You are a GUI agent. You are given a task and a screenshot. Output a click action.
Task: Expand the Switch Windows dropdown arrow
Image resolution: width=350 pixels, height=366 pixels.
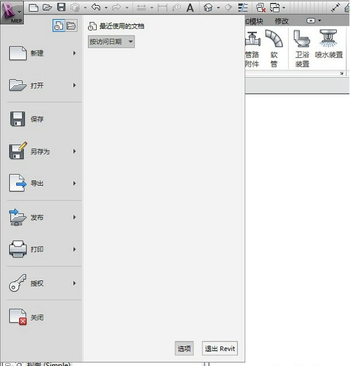[x=284, y=8]
